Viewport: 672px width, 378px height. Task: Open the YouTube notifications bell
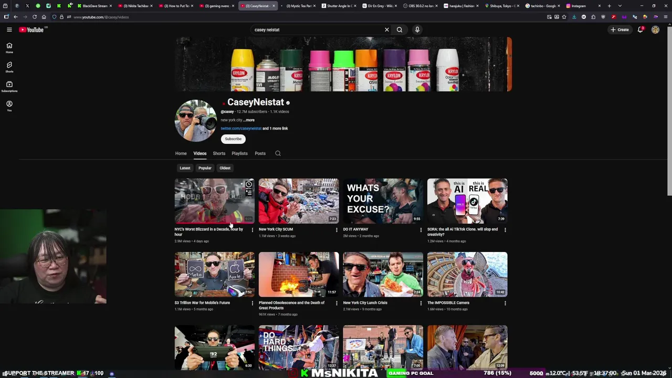(x=640, y=30)
